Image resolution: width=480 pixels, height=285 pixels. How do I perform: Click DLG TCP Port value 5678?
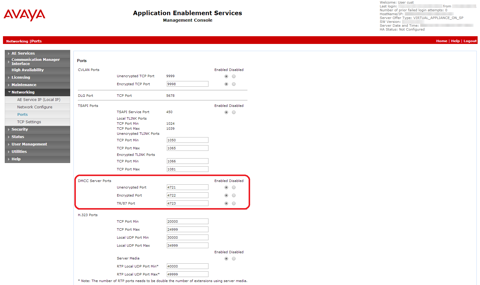170,96
